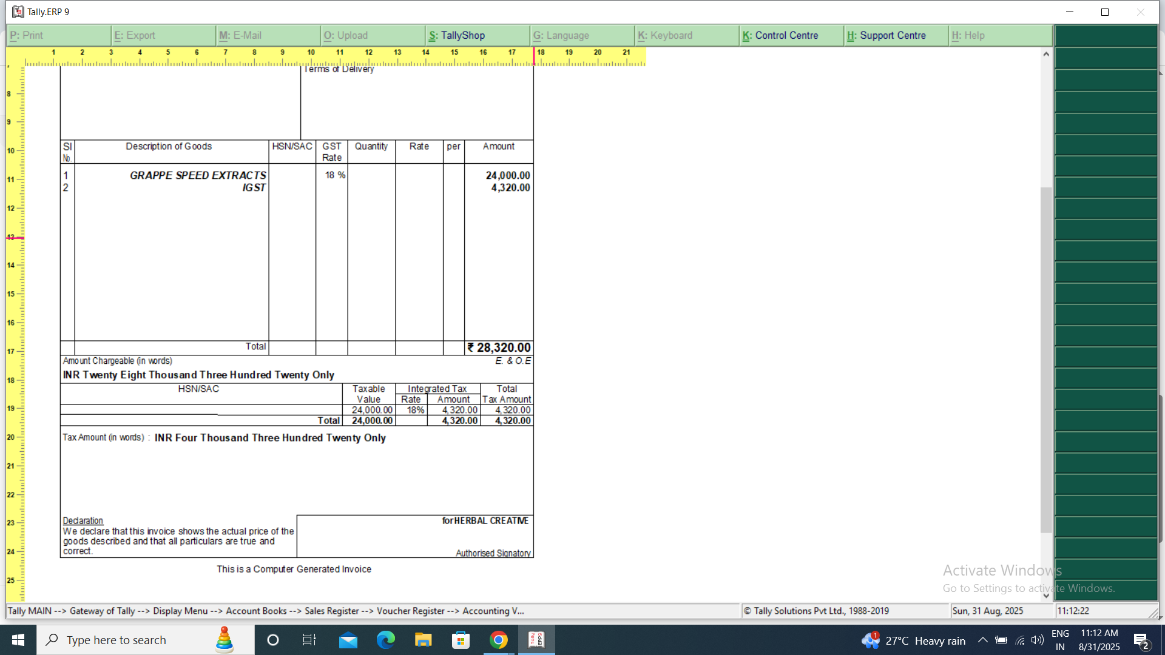
Task: Open File Explorer from the taskbar
Action: [x=423, y=640]
